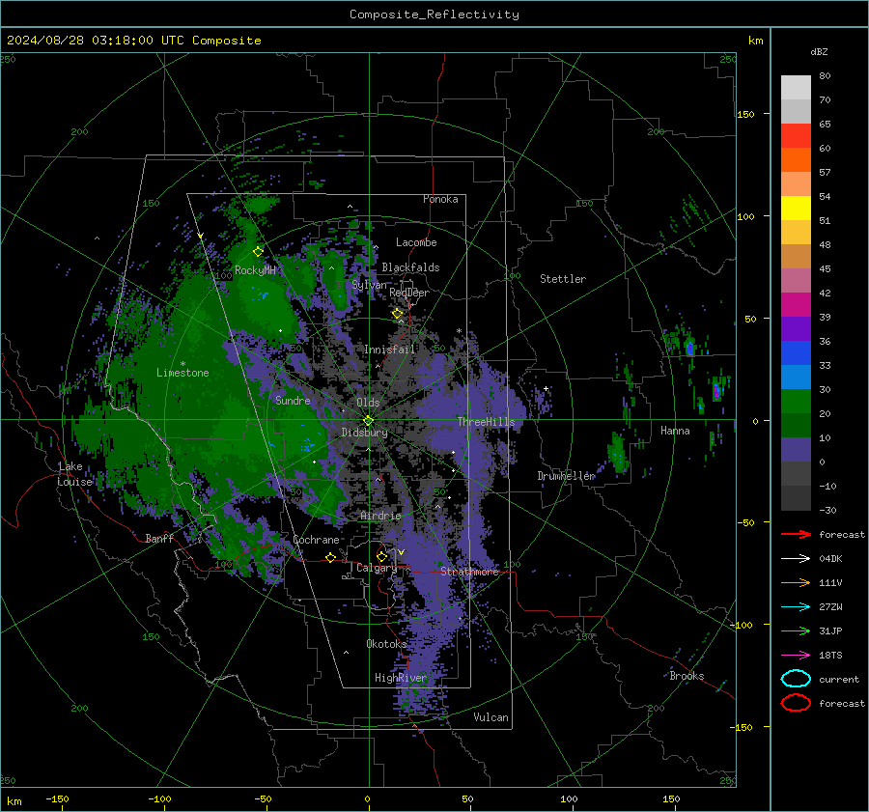Click the HighRiver town label
The width and height of the screenshot is (869, 812).
[400, 678]
